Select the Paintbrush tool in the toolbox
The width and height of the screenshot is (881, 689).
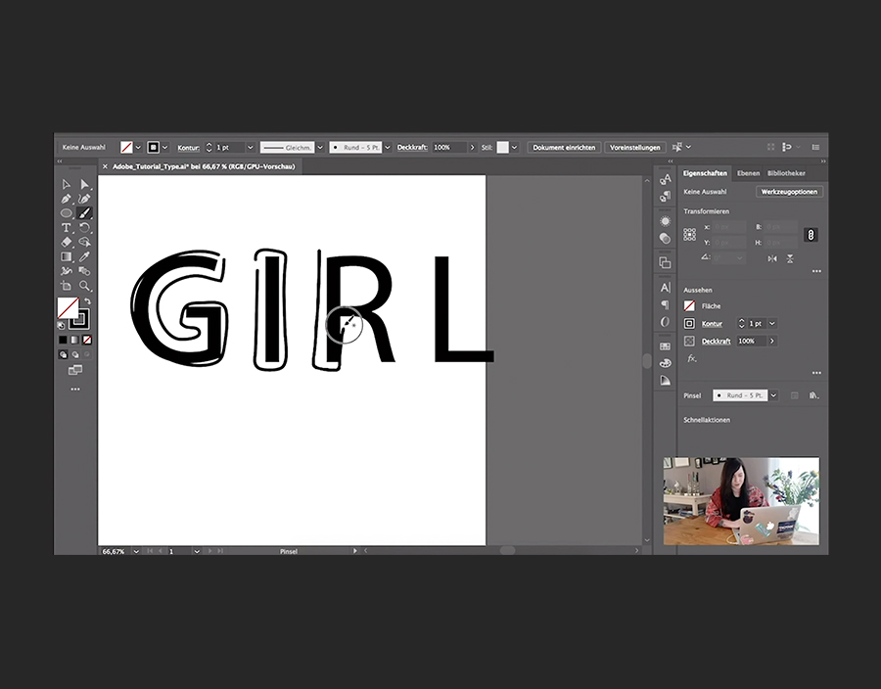[x=85, y=212]
